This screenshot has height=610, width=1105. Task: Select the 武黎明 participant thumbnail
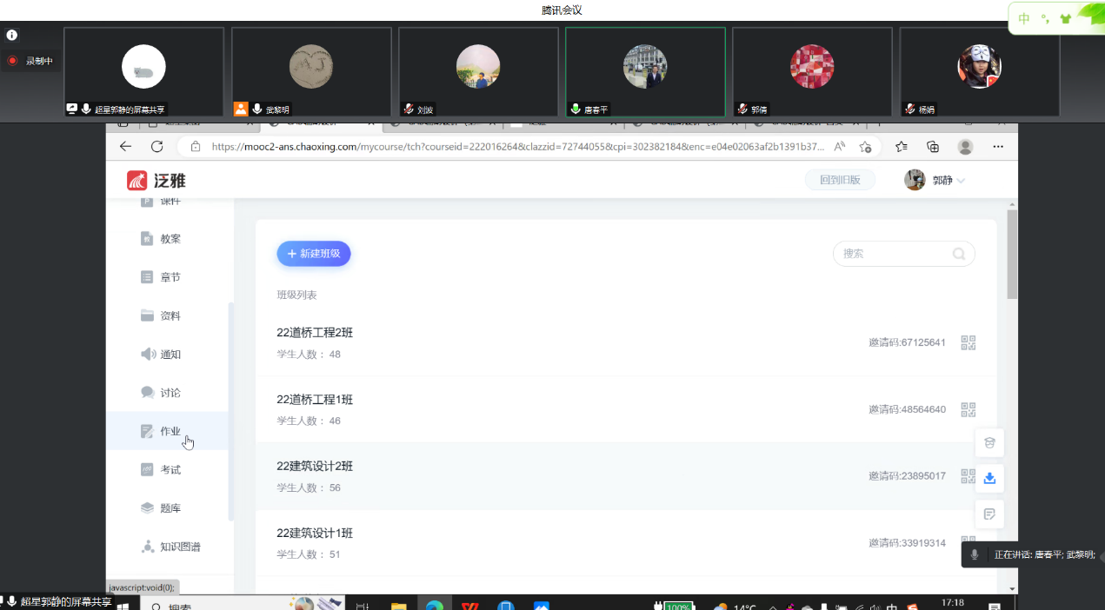tap(311, 72)
